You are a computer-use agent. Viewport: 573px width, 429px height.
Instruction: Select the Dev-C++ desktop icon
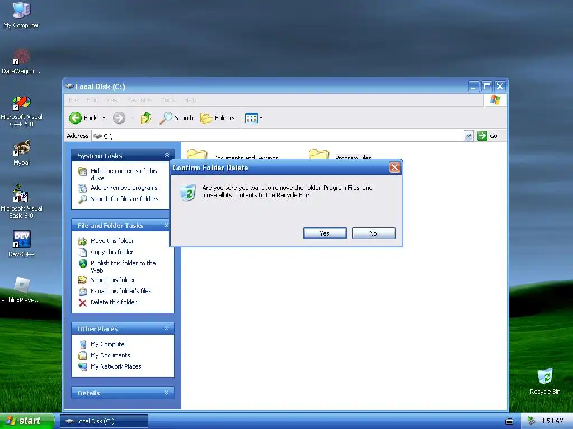tap(22, 240)
